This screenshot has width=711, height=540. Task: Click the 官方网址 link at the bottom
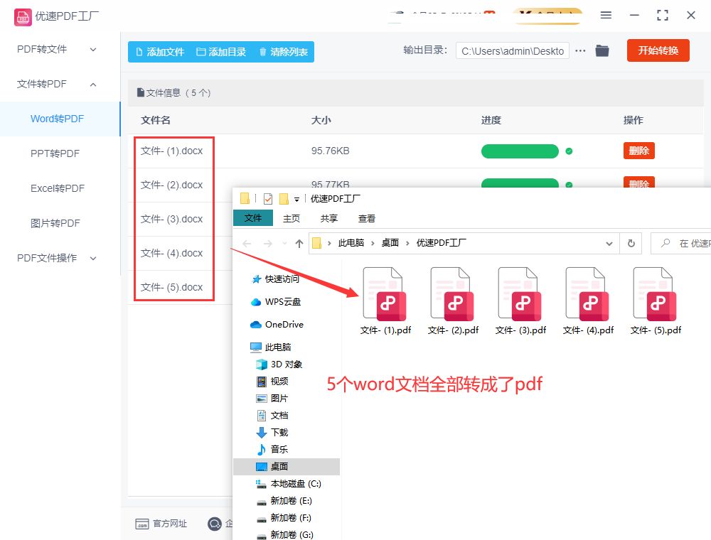point(161,524)
